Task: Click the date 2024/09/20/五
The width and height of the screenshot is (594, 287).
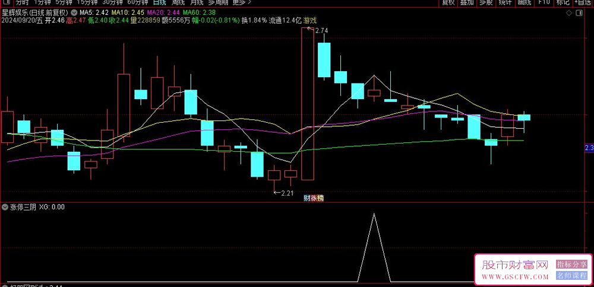Action: [22, 20]
